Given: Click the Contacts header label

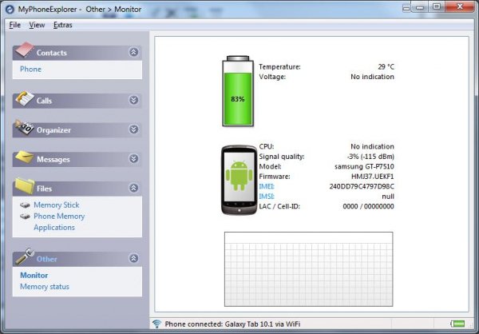Looking at the screenshot, I should point(52,53).
